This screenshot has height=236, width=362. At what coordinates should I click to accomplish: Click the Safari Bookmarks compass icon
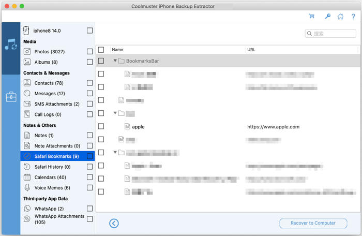pyautogui.click(x=27, y=156)
